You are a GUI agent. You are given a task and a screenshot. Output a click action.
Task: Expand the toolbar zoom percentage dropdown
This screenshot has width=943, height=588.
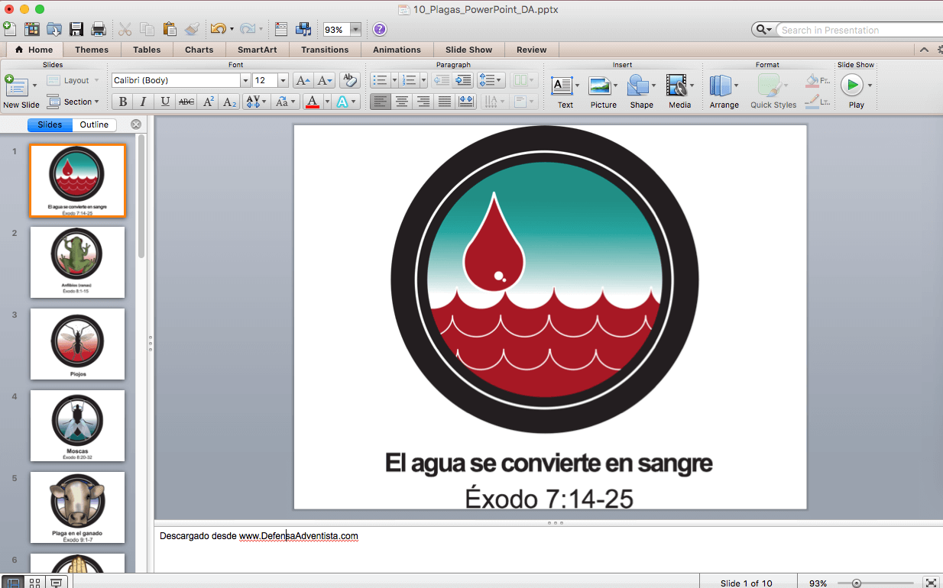click(355, 30)
